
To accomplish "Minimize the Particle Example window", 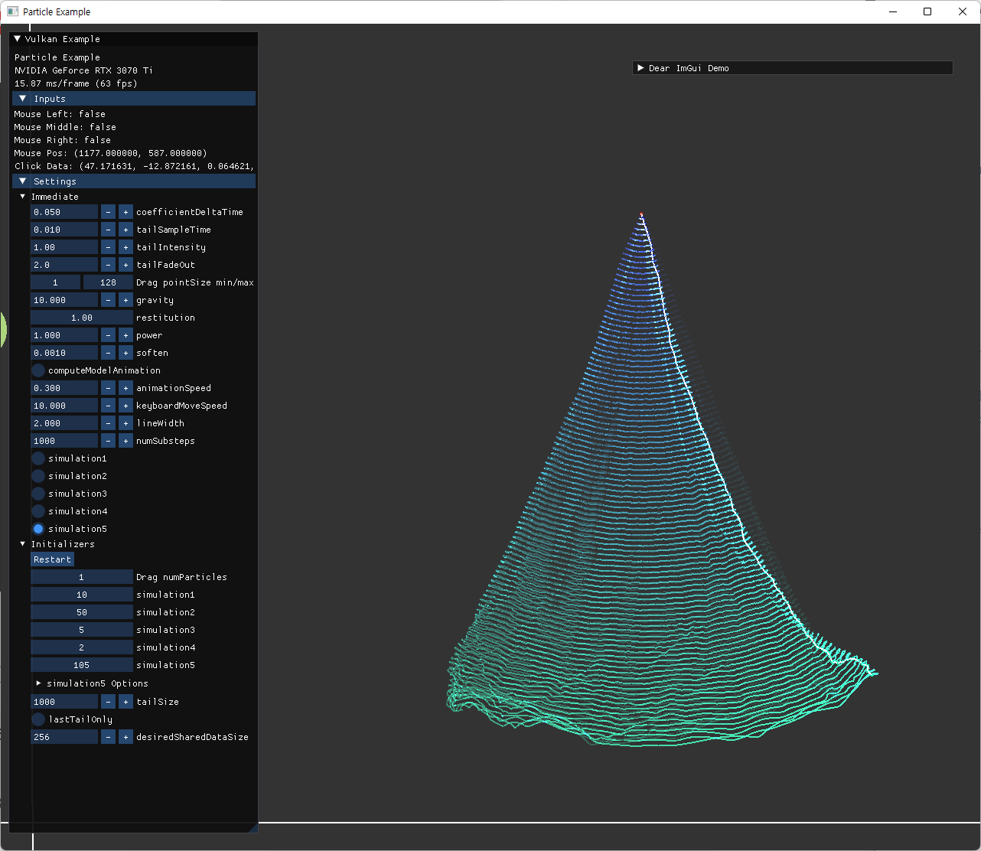I will click(x=892, y=11).
